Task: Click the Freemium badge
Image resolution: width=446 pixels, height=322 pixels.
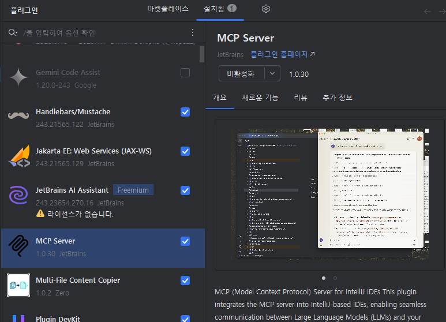Action: (133, 190)
